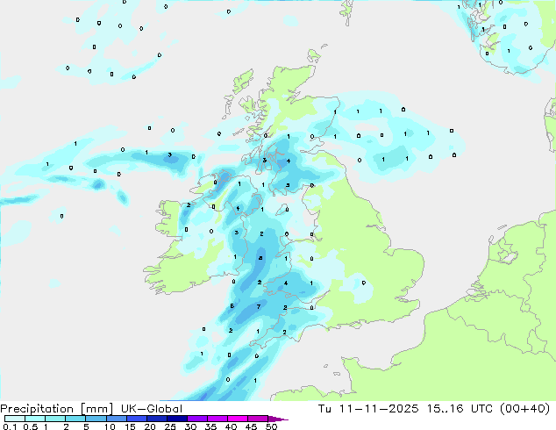Screen dimensions: 556x430
Task: Click the legend swatch between 15 and 20
Action: pos(136,419)
